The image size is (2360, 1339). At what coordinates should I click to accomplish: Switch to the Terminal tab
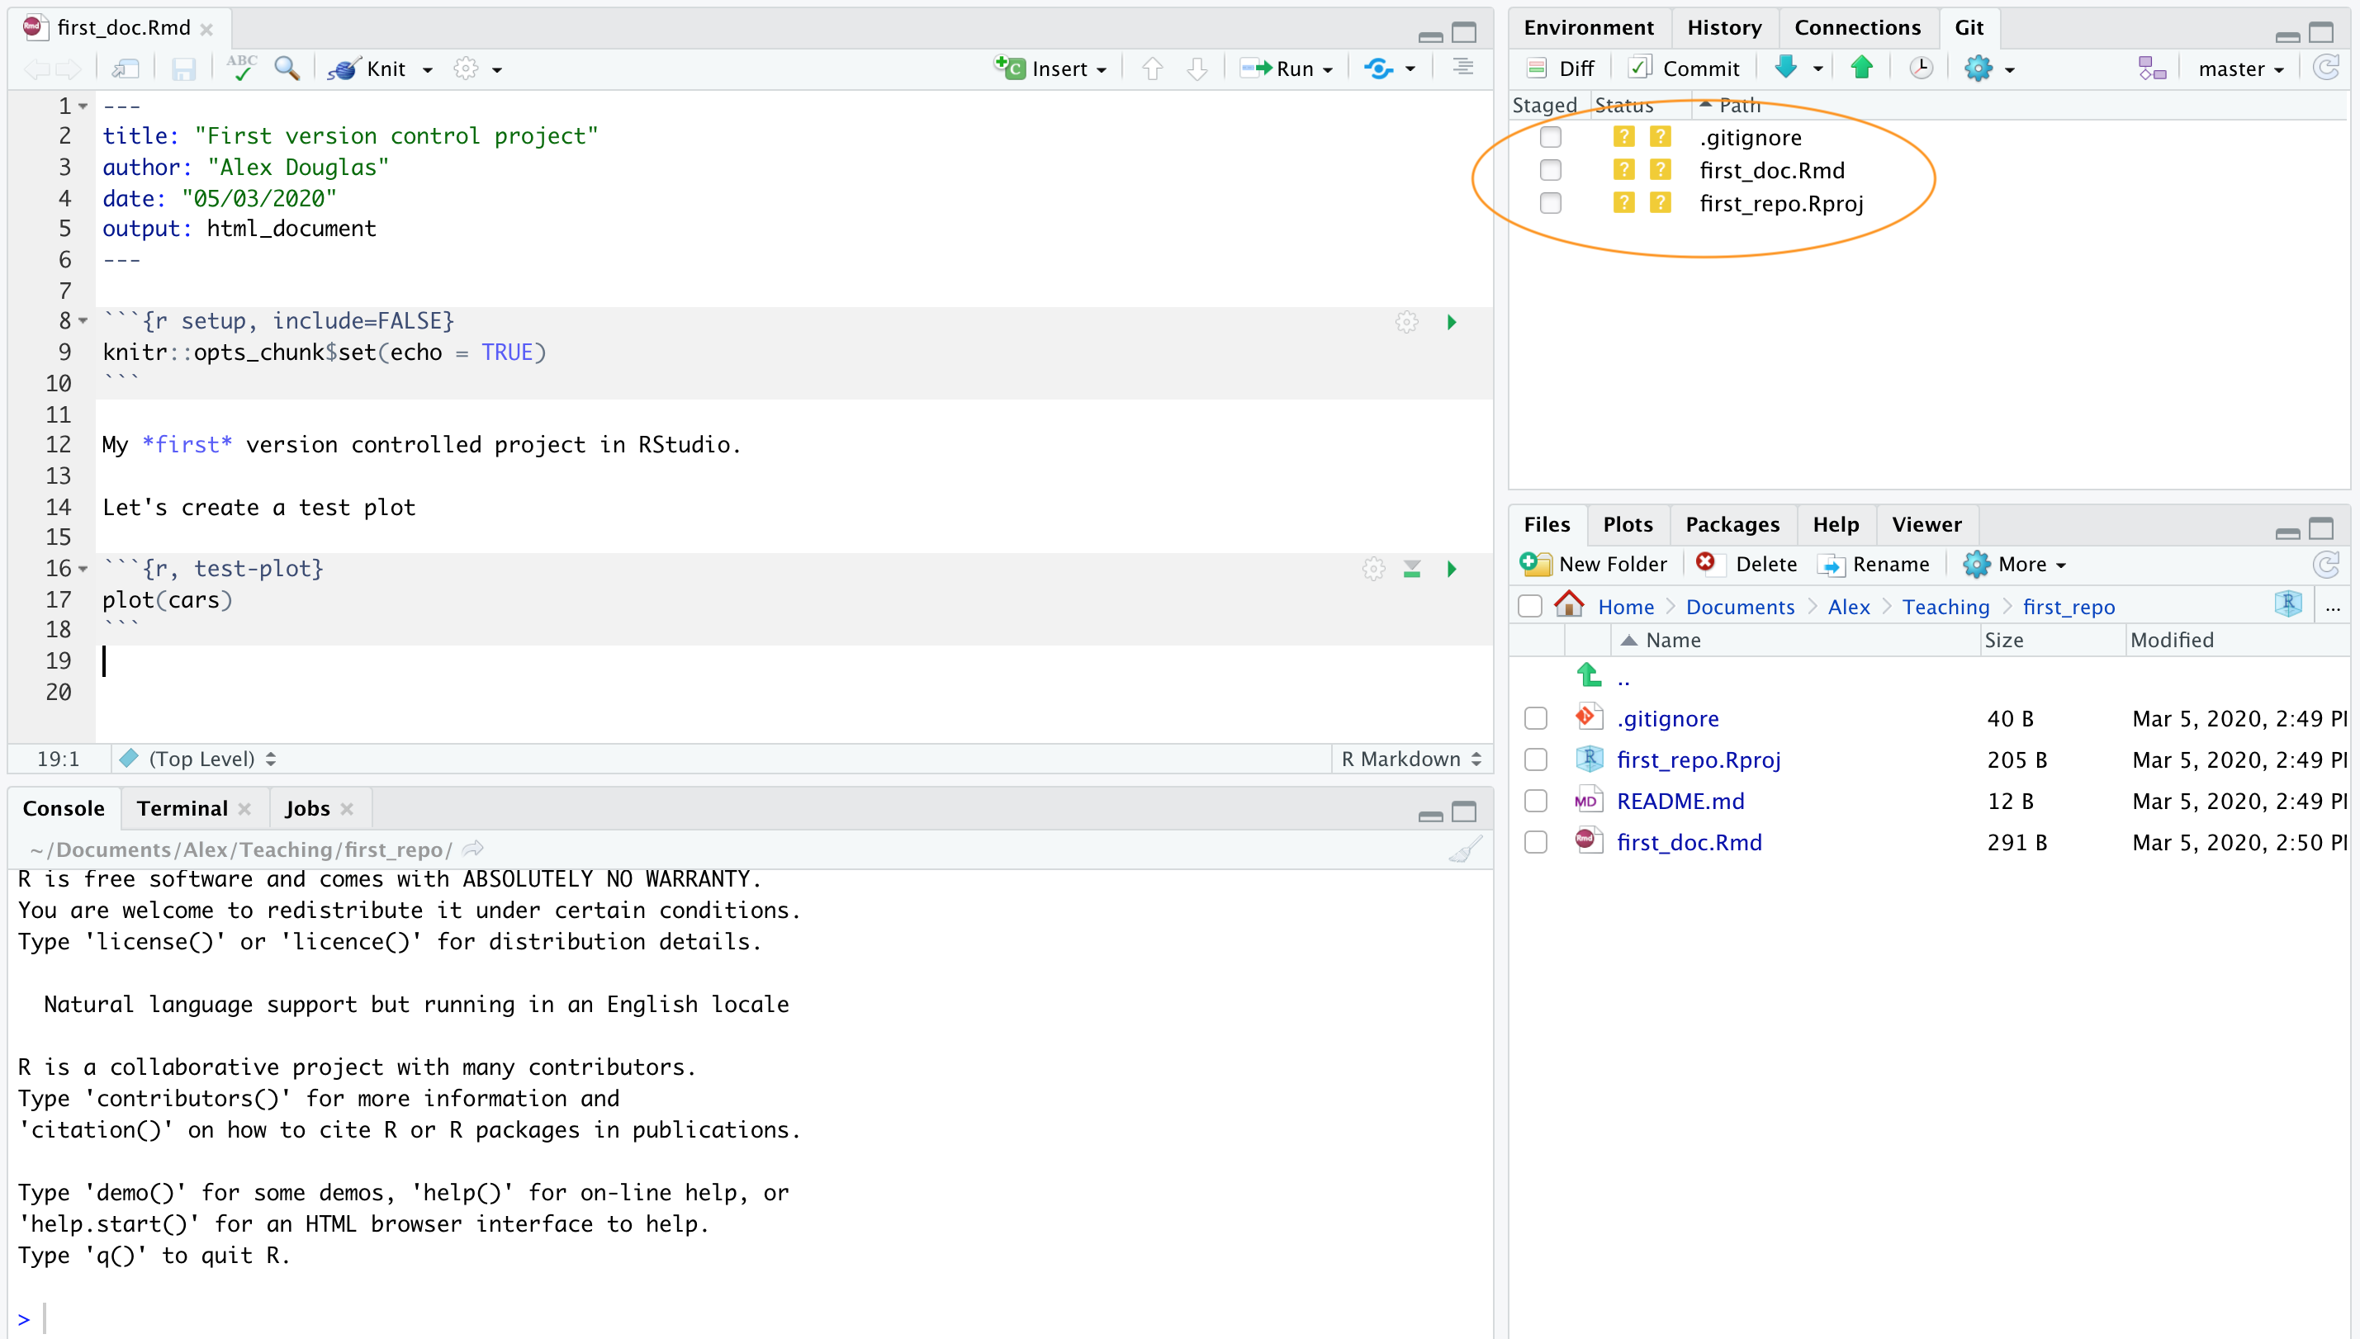point(182,808)
